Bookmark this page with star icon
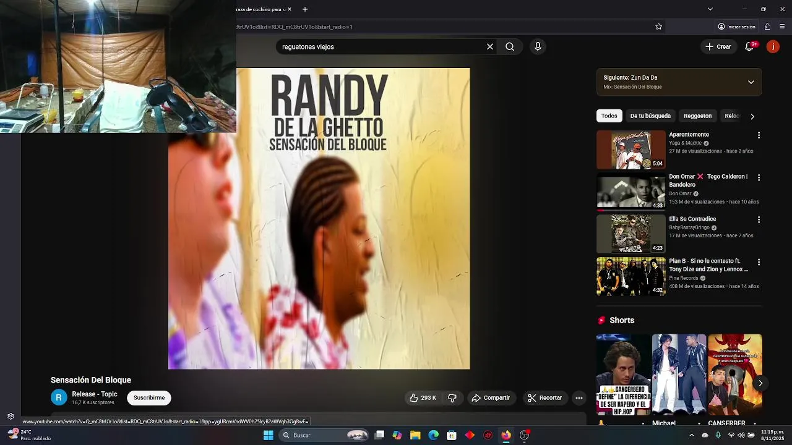 coord(658,27)
